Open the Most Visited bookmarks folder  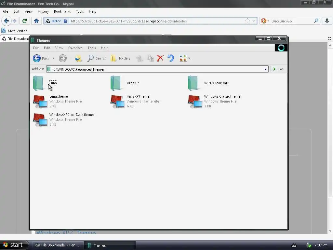tap(14, 31)
